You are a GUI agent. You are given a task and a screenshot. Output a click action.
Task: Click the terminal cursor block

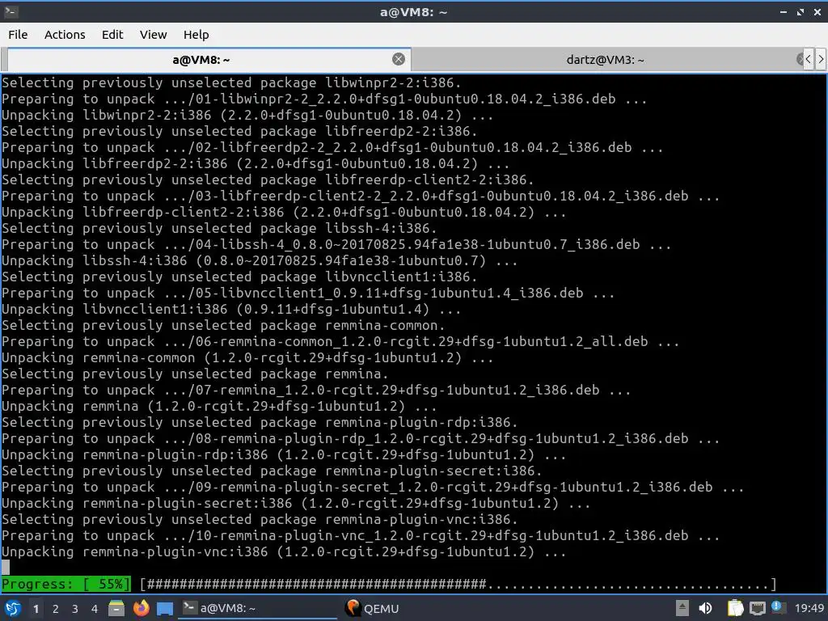pyautogui.click(x=6, y=568)
